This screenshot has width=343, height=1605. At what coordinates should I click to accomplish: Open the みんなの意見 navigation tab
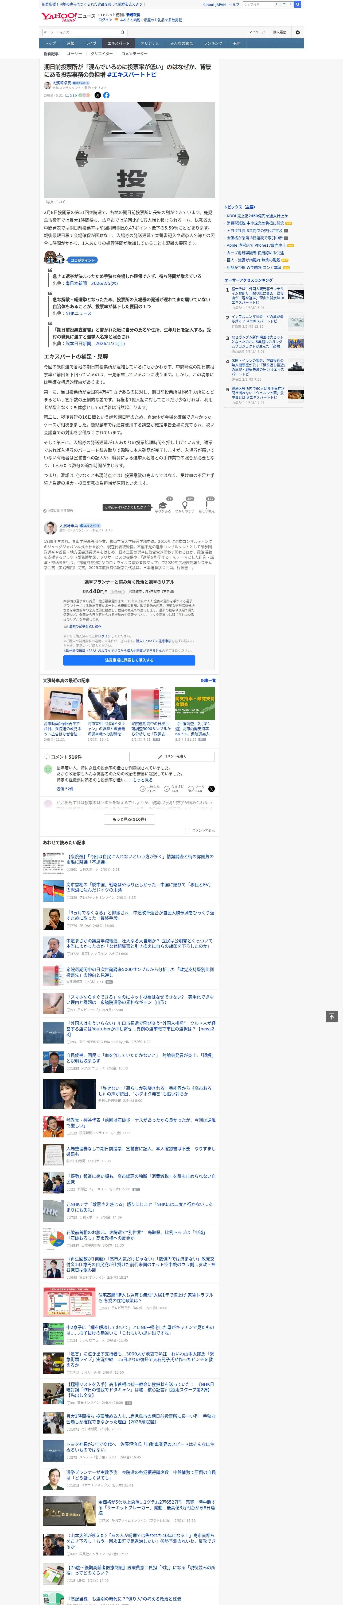point(182,44)
